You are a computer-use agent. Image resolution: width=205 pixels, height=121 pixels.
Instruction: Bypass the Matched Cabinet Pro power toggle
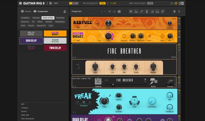[179, 77]
